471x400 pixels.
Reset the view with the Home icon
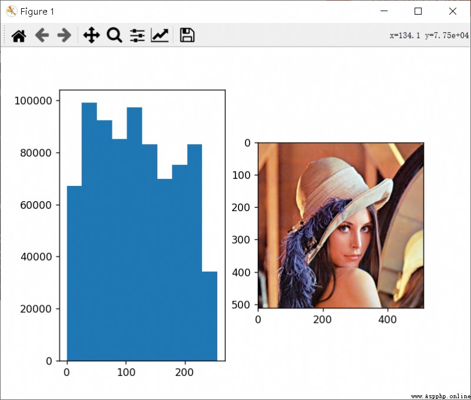[19, 36]
